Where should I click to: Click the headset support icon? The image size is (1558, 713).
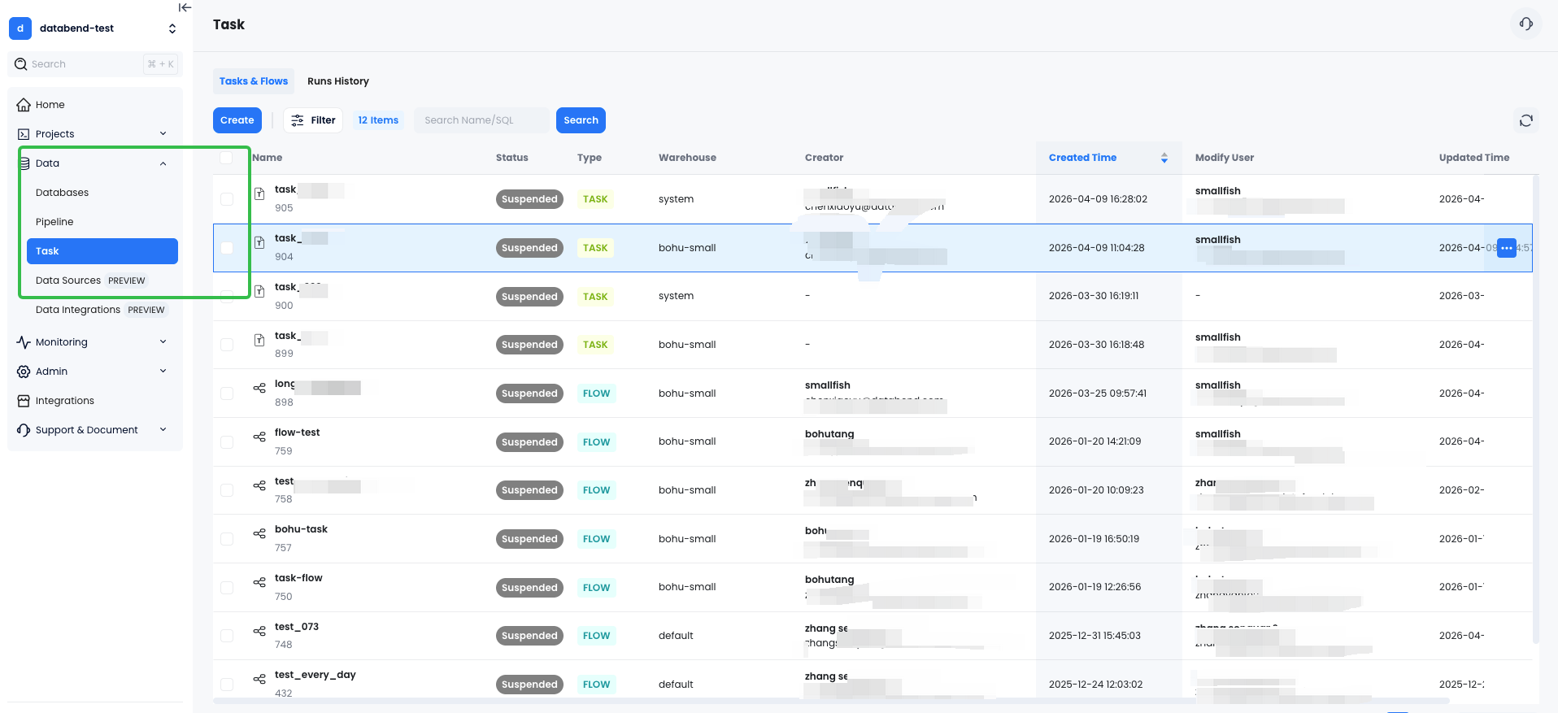[1525, 24]
